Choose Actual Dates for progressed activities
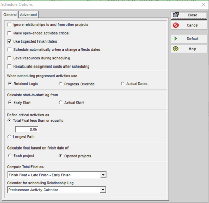Viewport: 209px width, 203px height. tap(123, 84)
